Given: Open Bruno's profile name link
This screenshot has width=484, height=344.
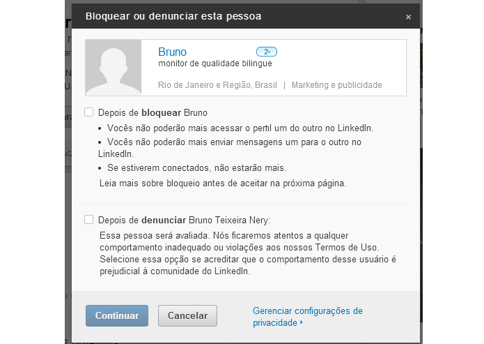Looking at the screenshot, I should [x=172, y=52].
